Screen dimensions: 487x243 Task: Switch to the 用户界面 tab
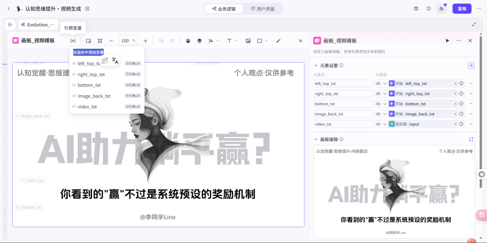[x=263, y=9]
